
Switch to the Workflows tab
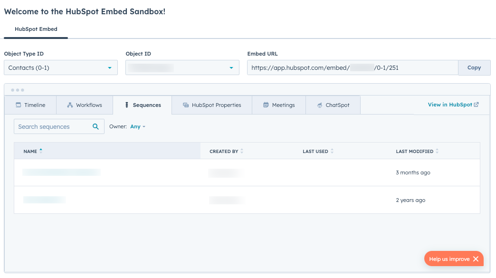[84, 105]
